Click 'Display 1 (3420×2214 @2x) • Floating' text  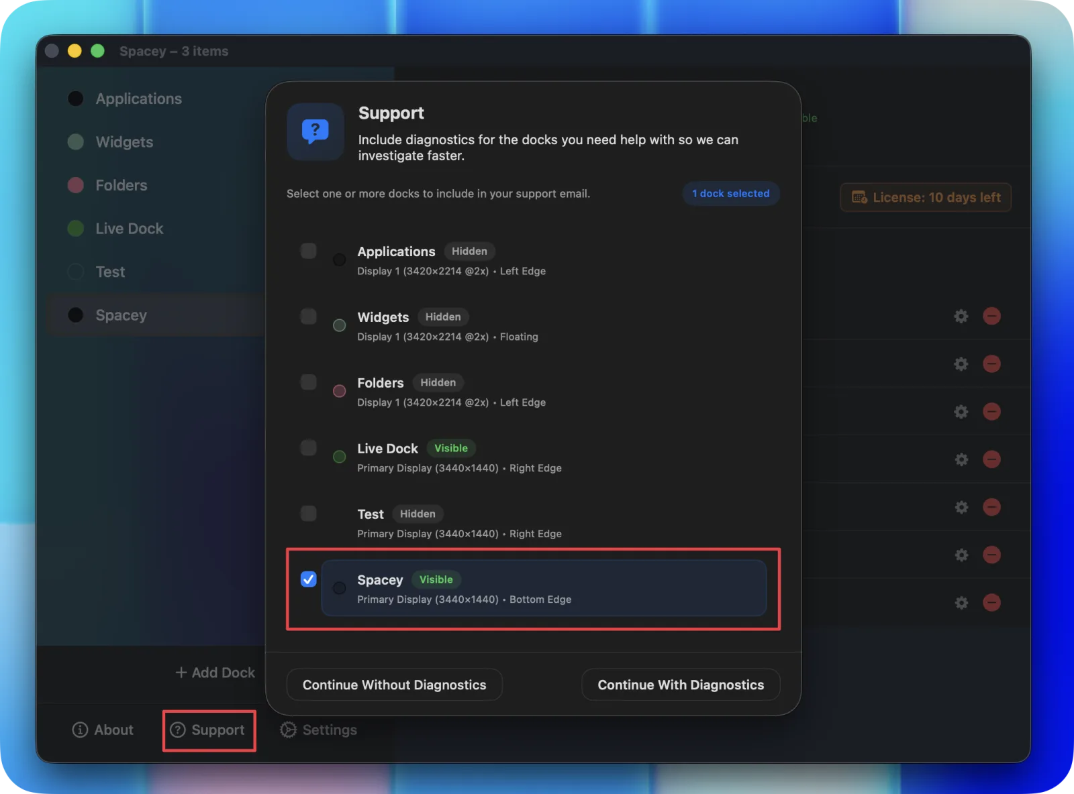pos(448,337)
